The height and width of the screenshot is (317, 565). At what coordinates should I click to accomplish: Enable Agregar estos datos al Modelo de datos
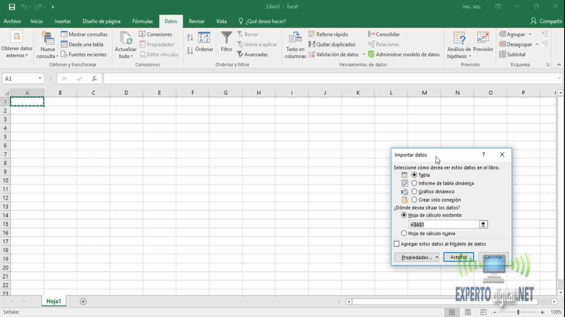[x=397, y=244]
